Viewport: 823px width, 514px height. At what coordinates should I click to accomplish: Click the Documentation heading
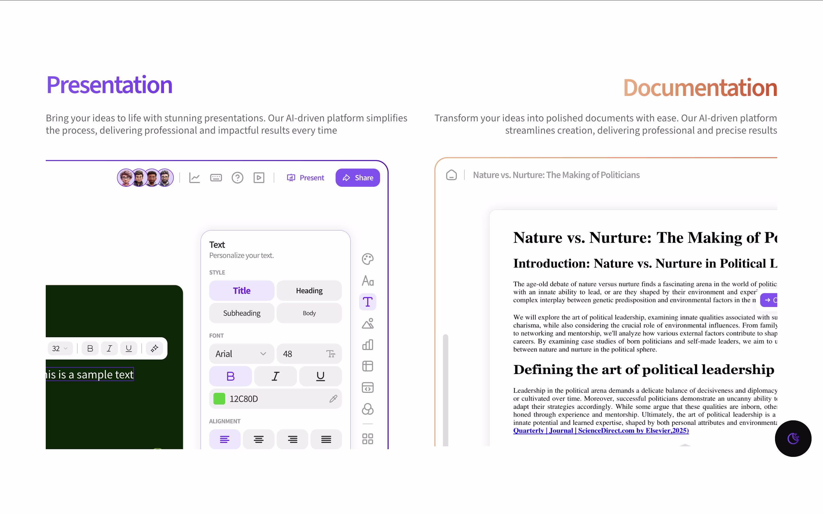pos(700,88)
